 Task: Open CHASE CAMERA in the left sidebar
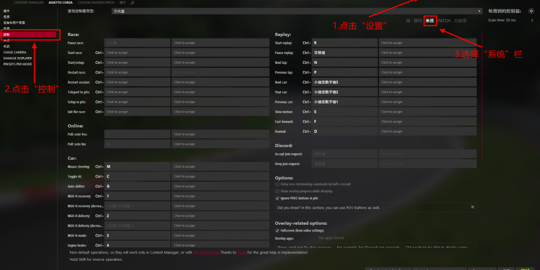click(15, 52)
